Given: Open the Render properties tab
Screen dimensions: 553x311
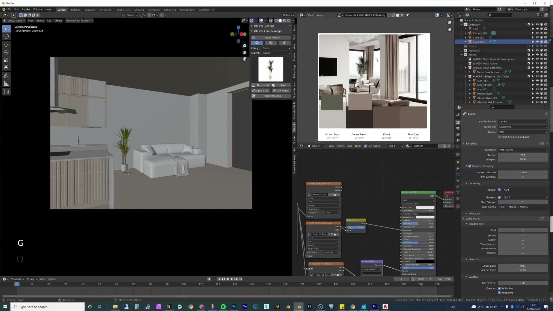Looking at the screenshot, I should pyautogui.click(x=458, y=122).
